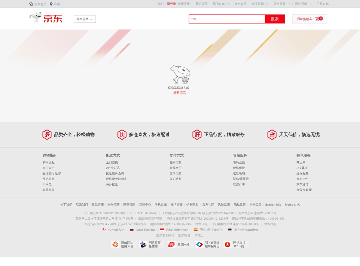Open the 价格保护 footer link
The width and height of the screenshot is (360, 266).
tap(239, 168)
